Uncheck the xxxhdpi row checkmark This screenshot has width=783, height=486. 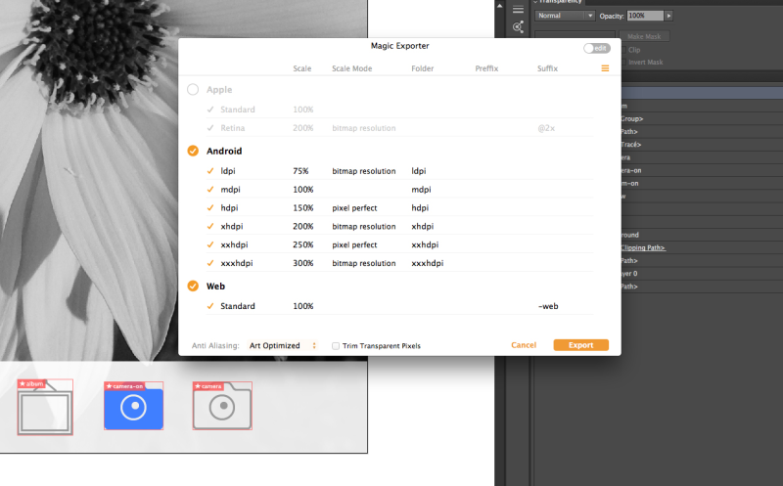pos(210,263)
